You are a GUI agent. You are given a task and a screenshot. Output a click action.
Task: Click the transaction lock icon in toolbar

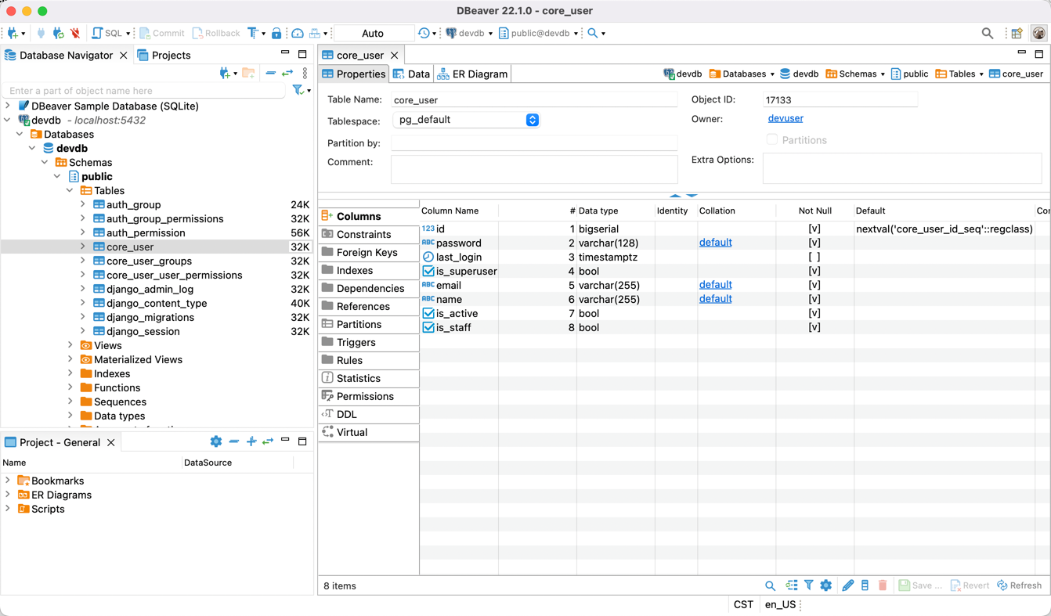[x=276, y=33]
